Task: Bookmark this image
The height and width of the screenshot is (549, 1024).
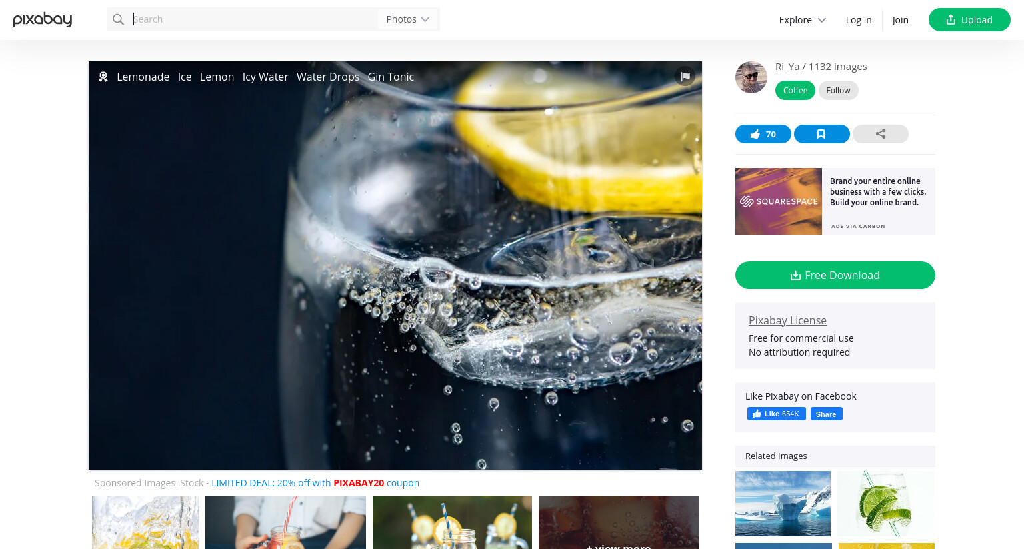Action: [x=821, y=134]
